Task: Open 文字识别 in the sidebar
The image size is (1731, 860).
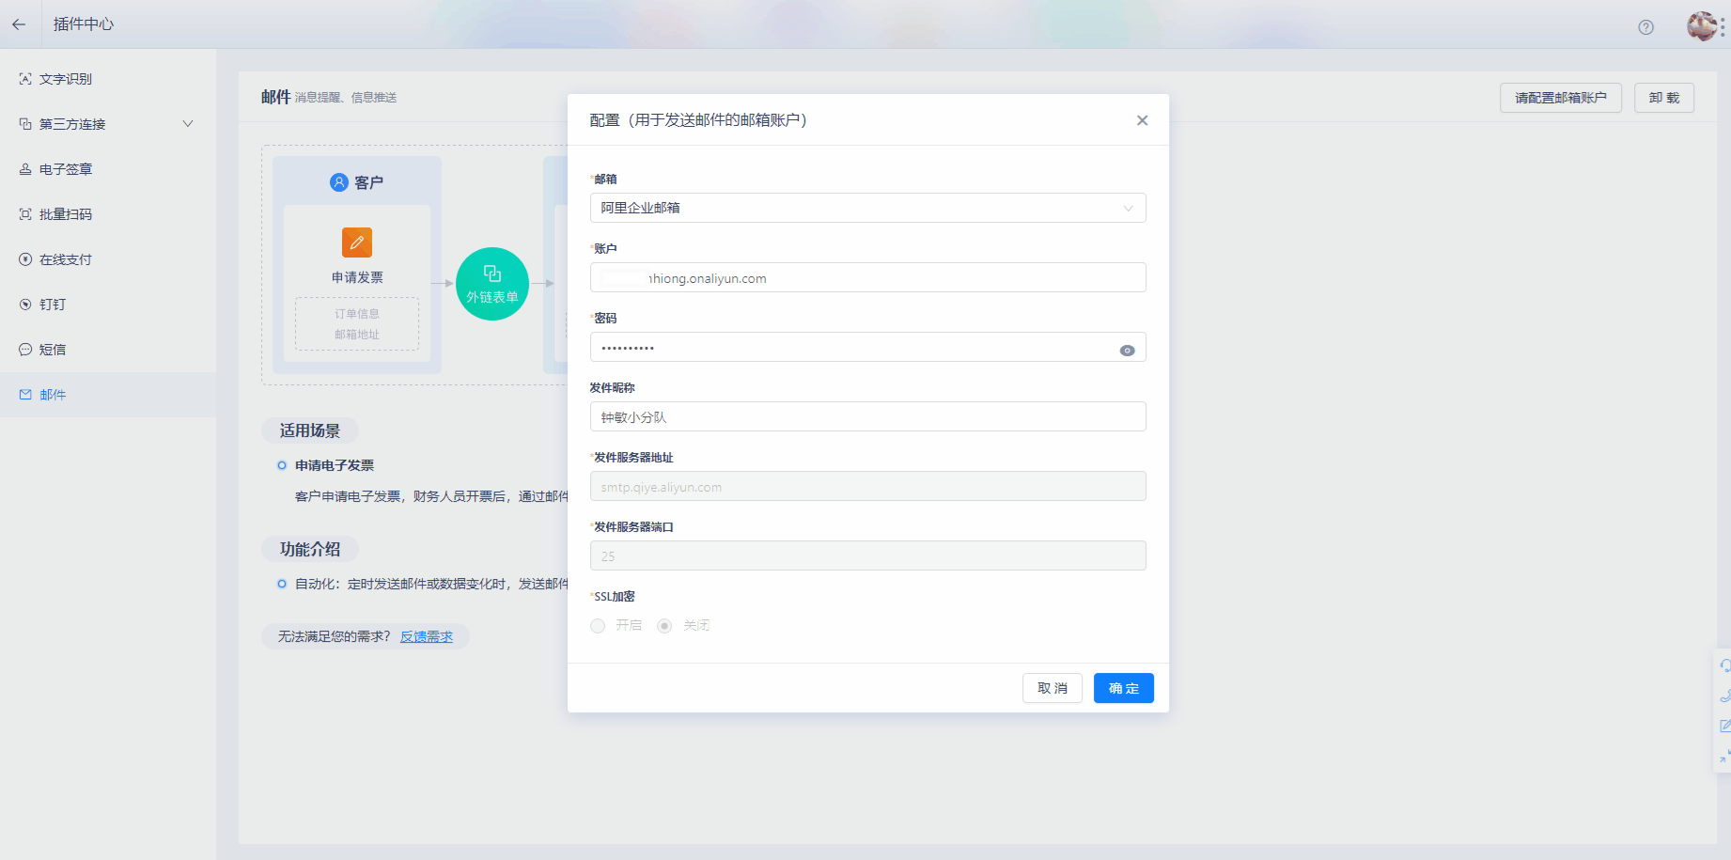Action: point(66,79)
